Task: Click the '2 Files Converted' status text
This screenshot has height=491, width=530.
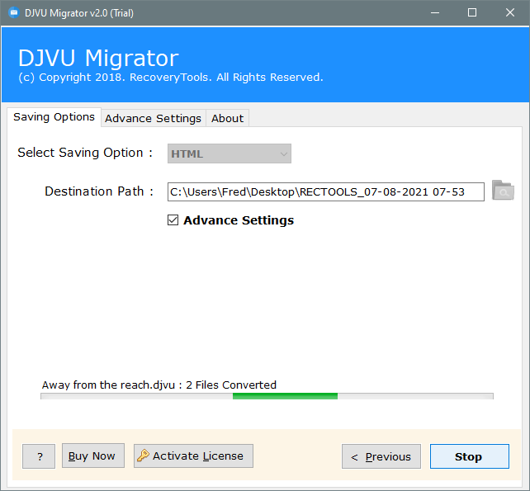Action: pos(231,385)
